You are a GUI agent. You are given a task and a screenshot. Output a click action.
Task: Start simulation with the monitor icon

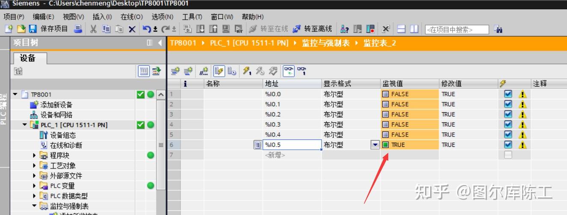point(225,29)
